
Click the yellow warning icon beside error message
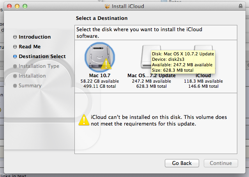click(84, 120)
